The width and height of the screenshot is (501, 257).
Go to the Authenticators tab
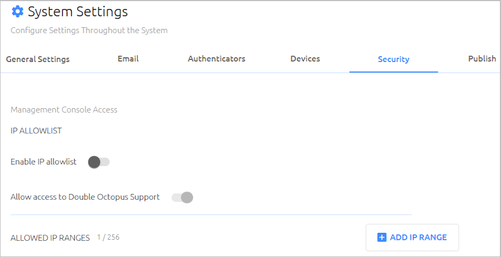[217, 59]
